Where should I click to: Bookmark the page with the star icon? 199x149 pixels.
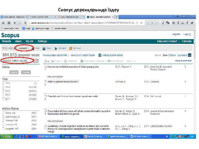[x=141, y=23]
